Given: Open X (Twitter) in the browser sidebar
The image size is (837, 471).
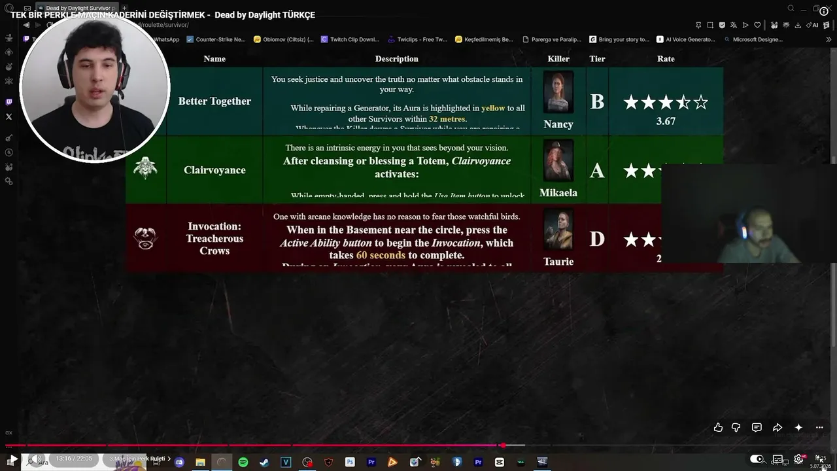Looking at the screenshot, I should point(9,116).
